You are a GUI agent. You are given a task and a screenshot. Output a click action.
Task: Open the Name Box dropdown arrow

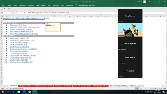click(x=10, y=13)
